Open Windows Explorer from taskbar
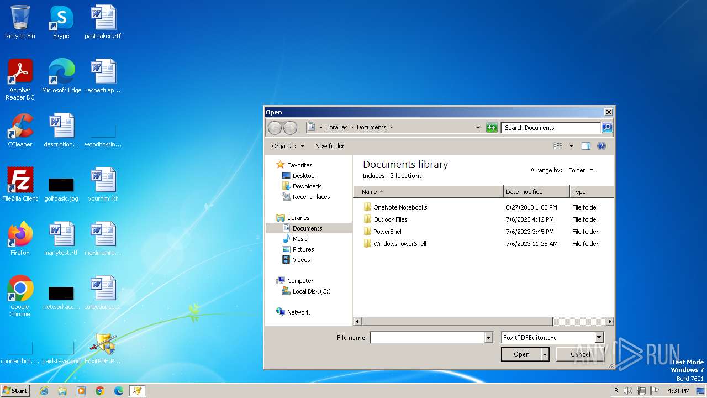707x398 pixels. (62, 391)
